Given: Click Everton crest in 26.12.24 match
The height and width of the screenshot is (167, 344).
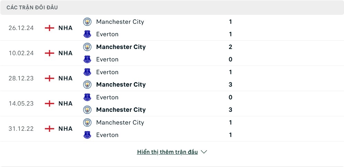Looking at the screenshot, I should 87,34.
